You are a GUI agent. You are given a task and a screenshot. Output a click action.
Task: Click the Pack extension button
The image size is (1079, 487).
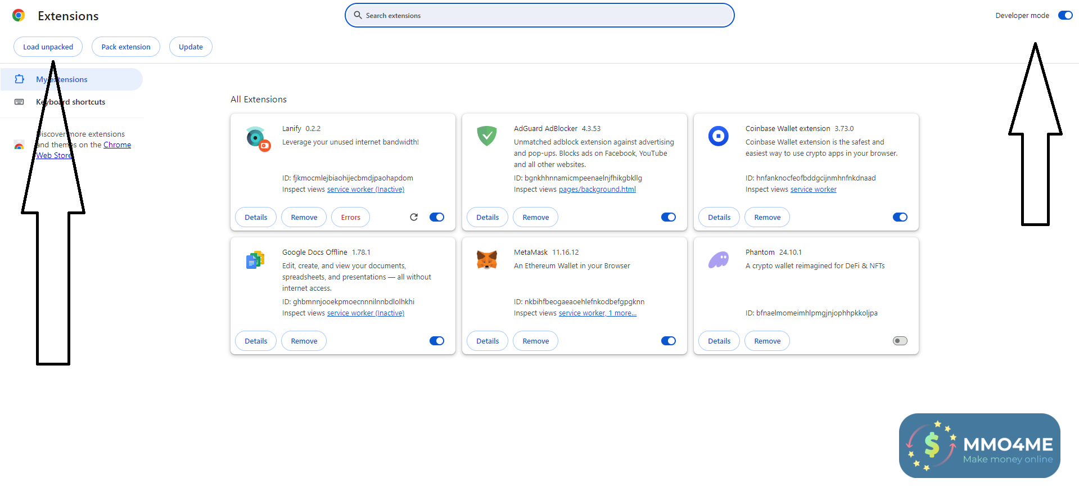tap(126, 47)
